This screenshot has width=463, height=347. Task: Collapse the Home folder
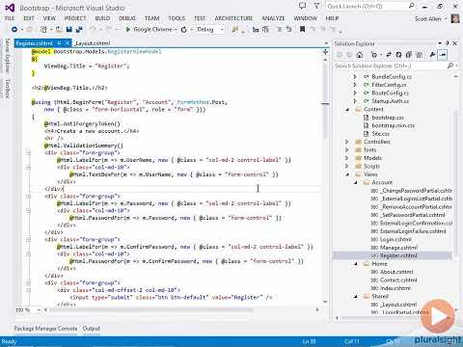pos(356,264)
